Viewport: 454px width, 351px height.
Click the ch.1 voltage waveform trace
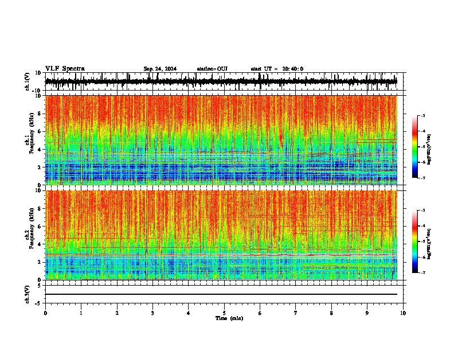tap(221, 81)
